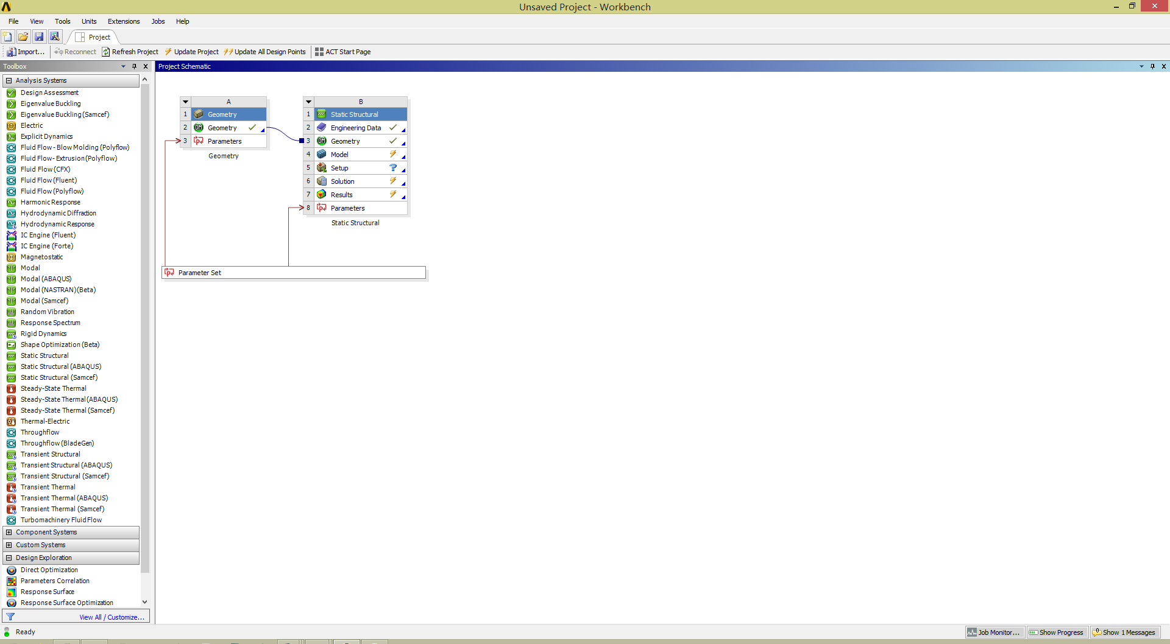This screenshot has height=644, width=1170.
Task: Open the File menu
Action: coord(13,21)
